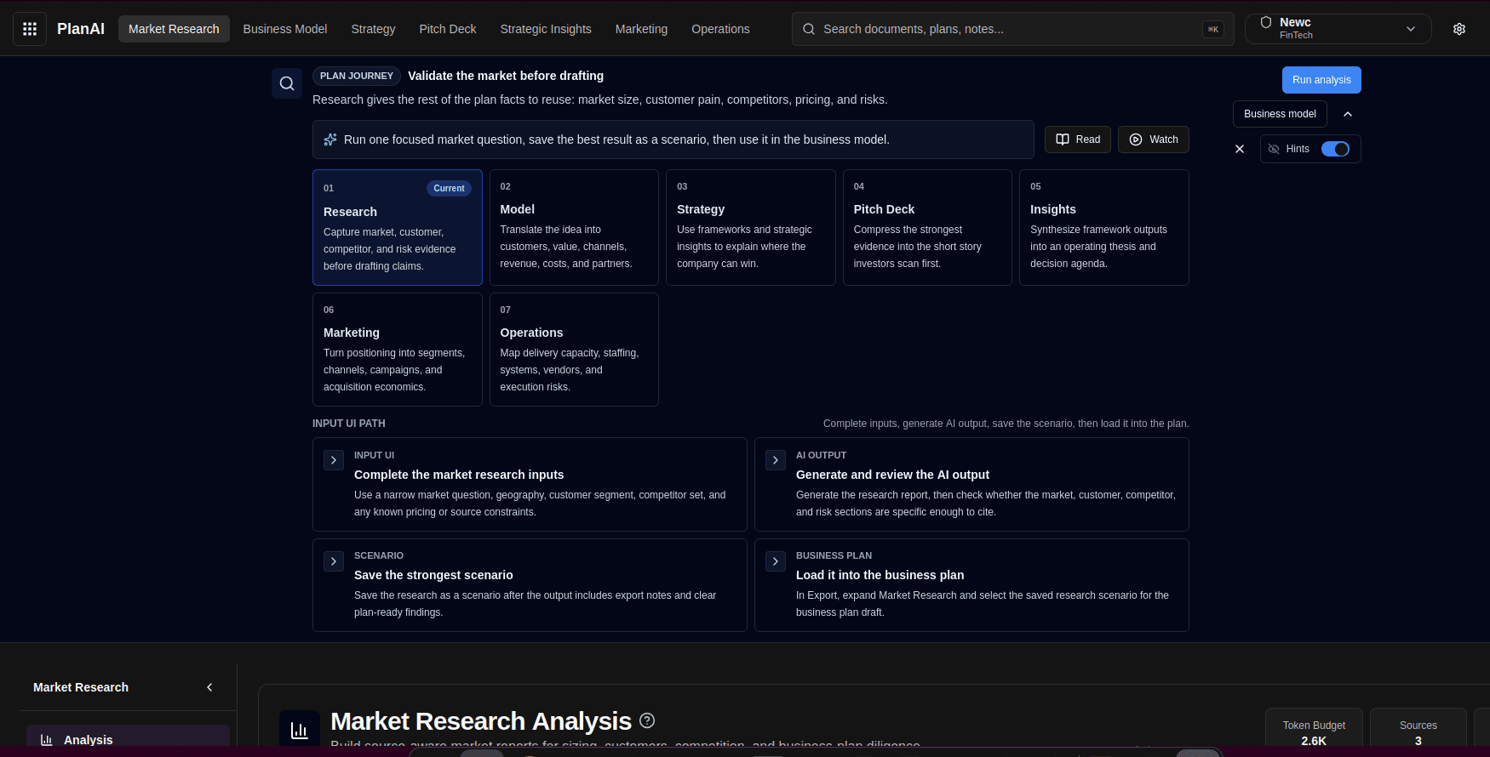
Task: Switch to the Business Model tab
Action: 285,29
